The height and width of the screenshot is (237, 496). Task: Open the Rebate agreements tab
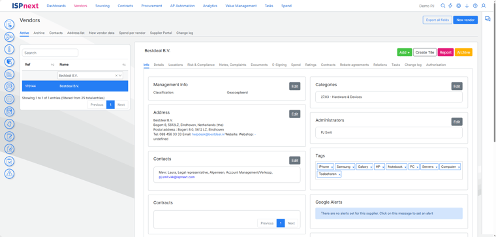(354, 65)
